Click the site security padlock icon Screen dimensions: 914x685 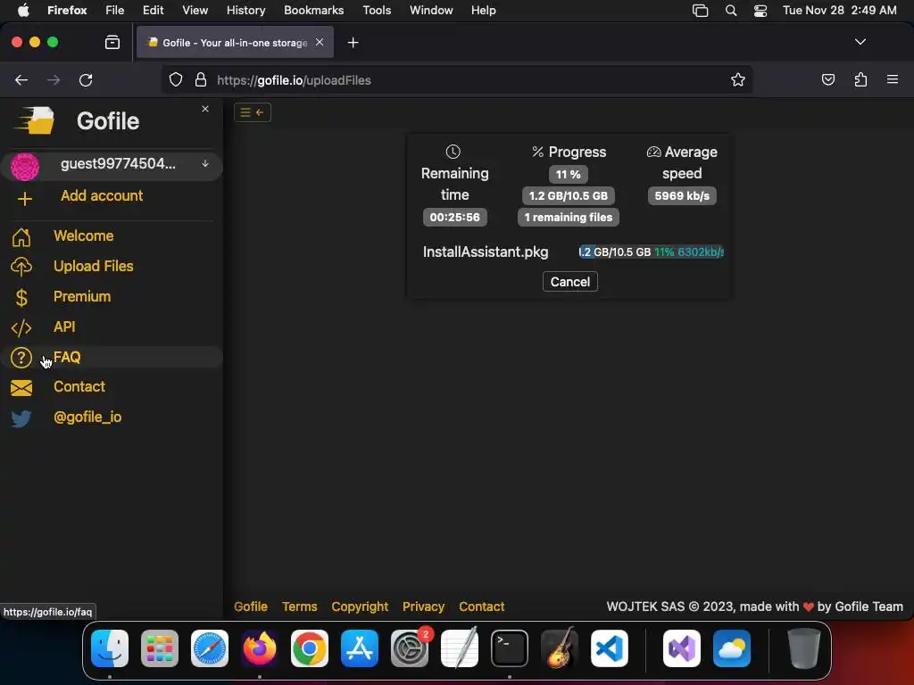pyautogui.click(x=201, y=80)
